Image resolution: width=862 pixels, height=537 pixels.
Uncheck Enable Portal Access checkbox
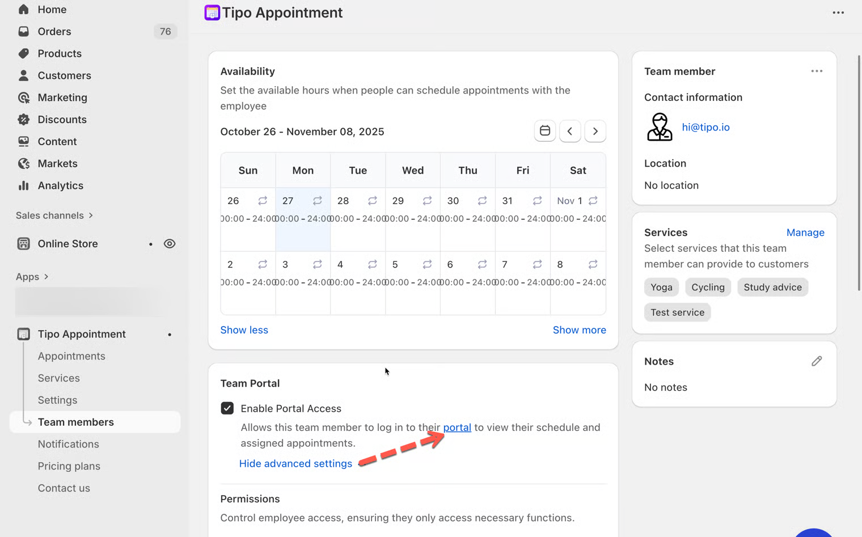227,408
